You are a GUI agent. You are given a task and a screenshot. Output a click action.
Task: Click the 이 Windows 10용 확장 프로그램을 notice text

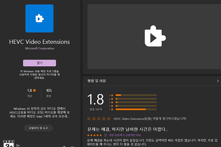click(39, 75)
